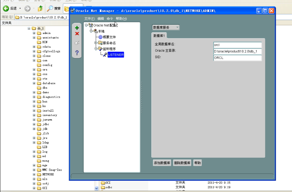Click the test service icon in side toolbar
This screenshot has height=192, width=292.
pyautogui.click(x=77, y=43)
